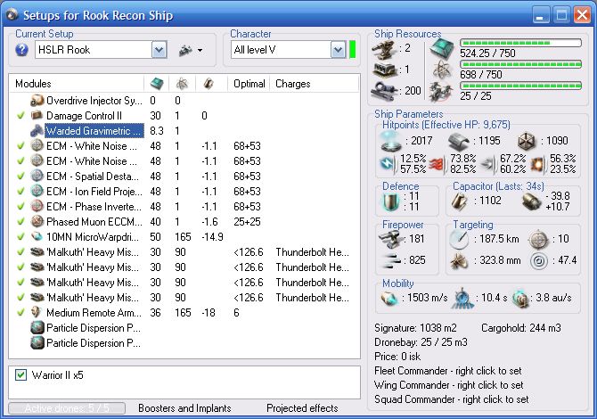
Task: Click the Optimal column header
Action: tap(249, 84)
